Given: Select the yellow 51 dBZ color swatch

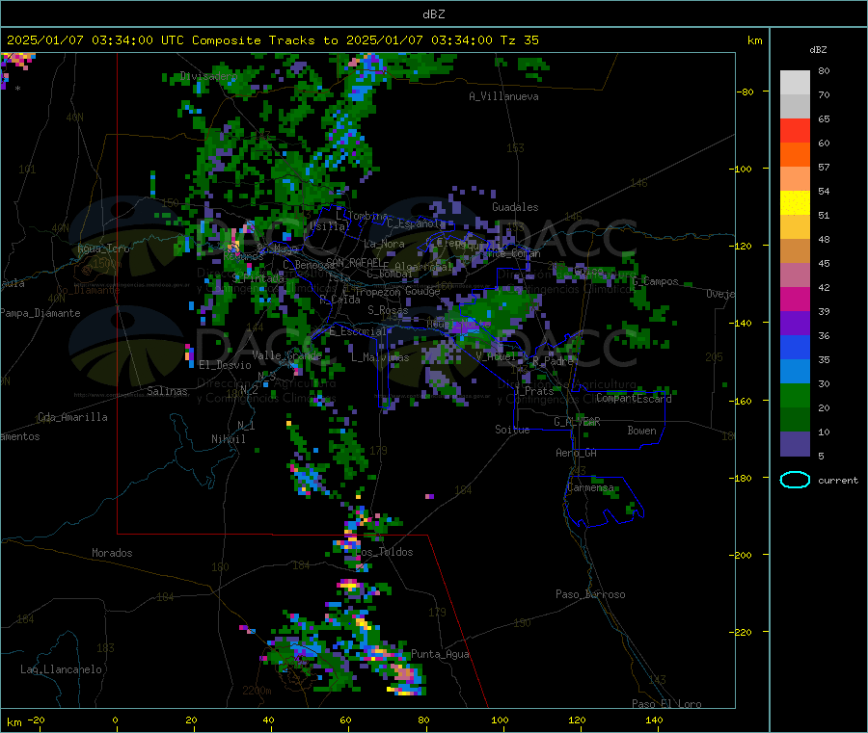Looking at the screenshot, I should 795,203.
